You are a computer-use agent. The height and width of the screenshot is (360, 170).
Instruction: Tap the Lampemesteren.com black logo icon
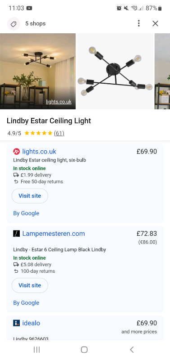[x=17, y=234]
